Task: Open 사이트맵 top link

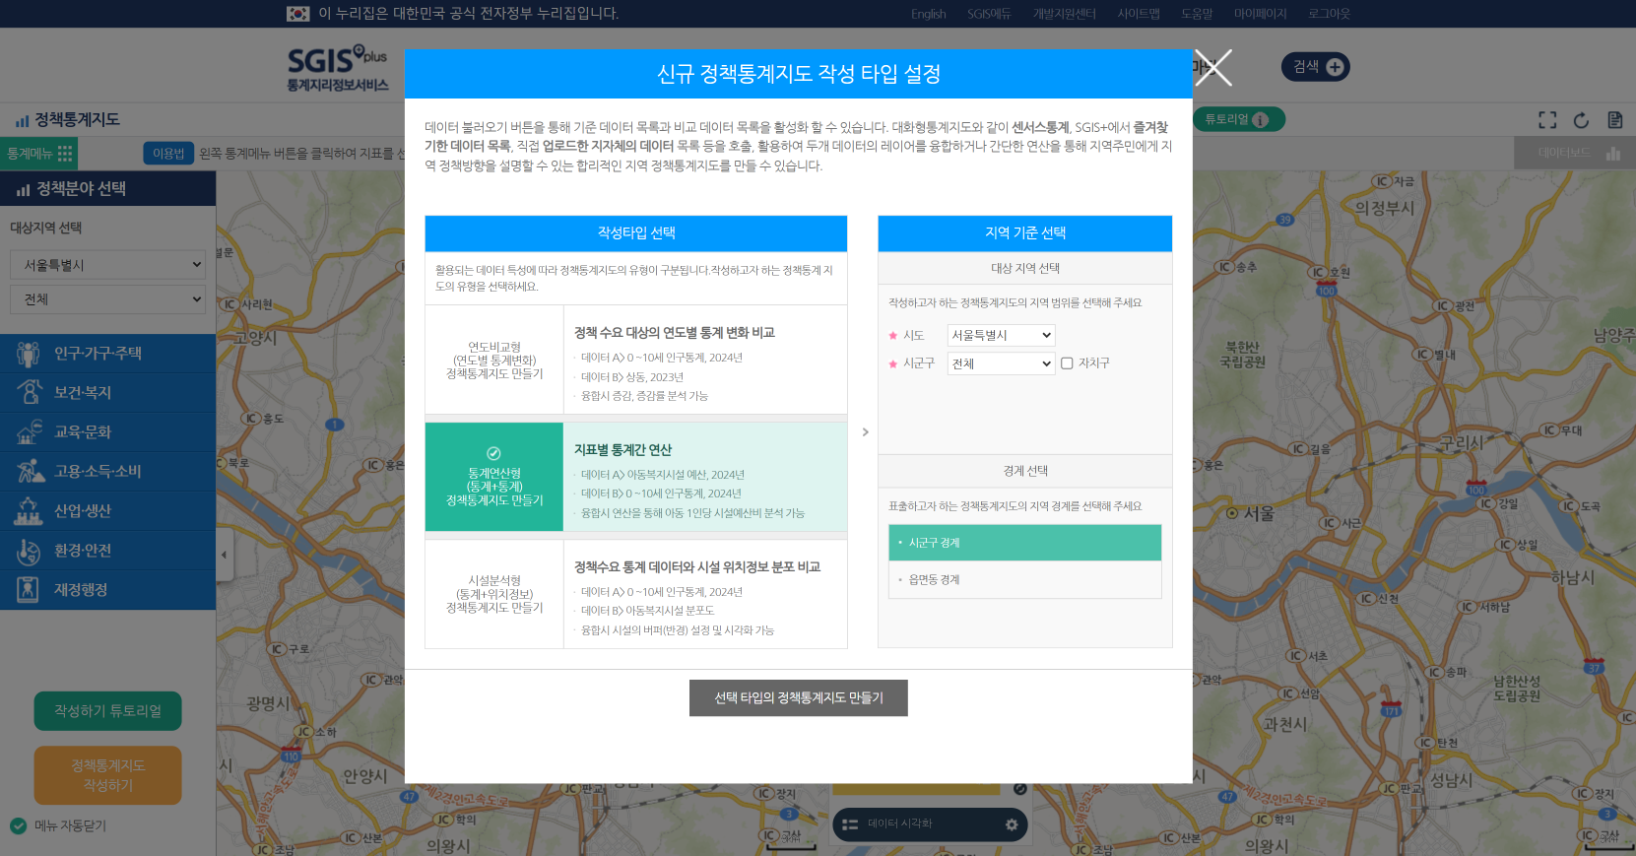Action: point(1139,14)
